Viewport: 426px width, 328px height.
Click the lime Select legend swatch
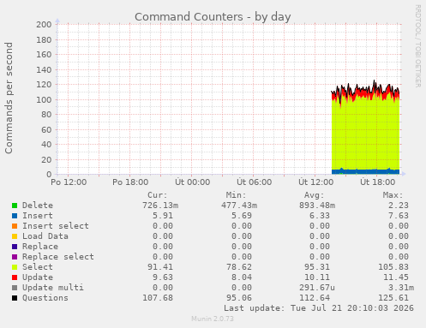pyautogui.click(x=15, y=267)
